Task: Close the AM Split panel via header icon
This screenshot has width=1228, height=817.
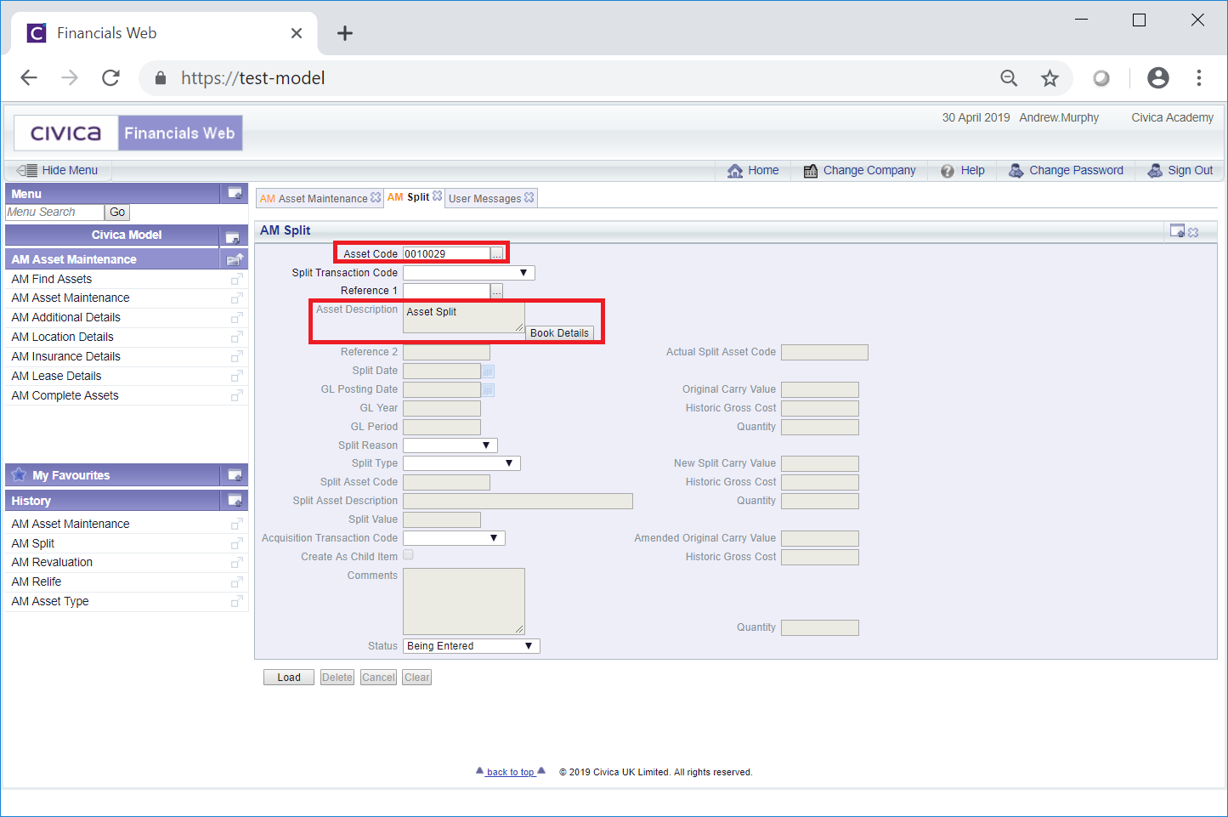Action: pos(1193,232)
